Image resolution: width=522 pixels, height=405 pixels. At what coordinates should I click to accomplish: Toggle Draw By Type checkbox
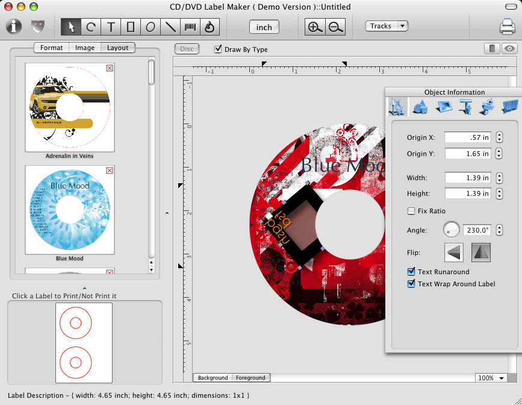pyautogui.click(x=218, y=49)
